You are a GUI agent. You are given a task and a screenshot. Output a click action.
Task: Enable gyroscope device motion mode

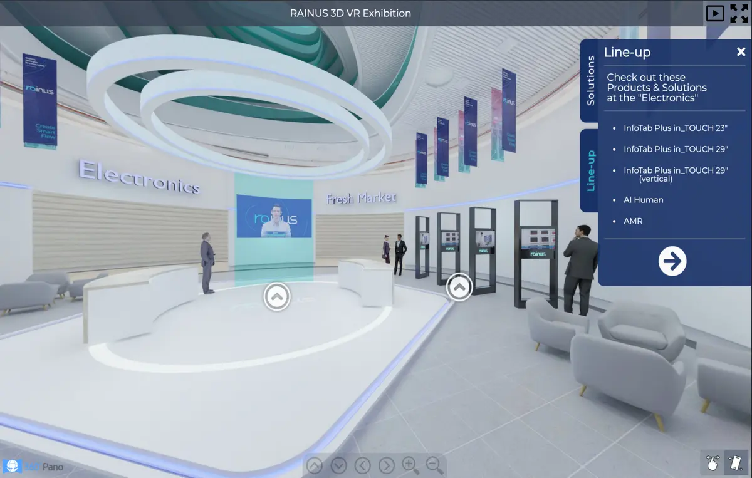point(736,464)
